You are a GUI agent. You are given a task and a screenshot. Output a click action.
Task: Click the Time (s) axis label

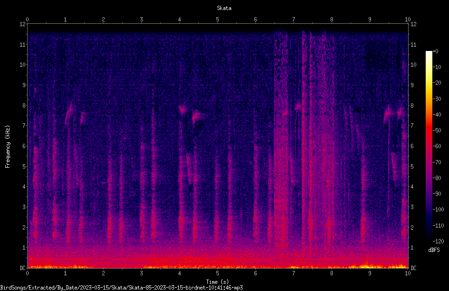coord(217,282)
